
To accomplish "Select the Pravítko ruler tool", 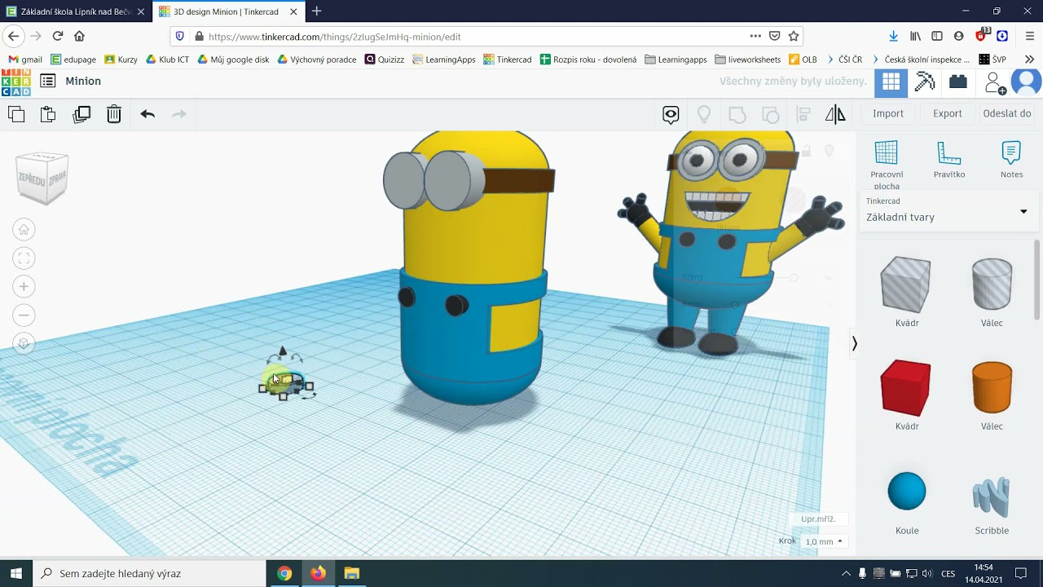I will (949, 160).
